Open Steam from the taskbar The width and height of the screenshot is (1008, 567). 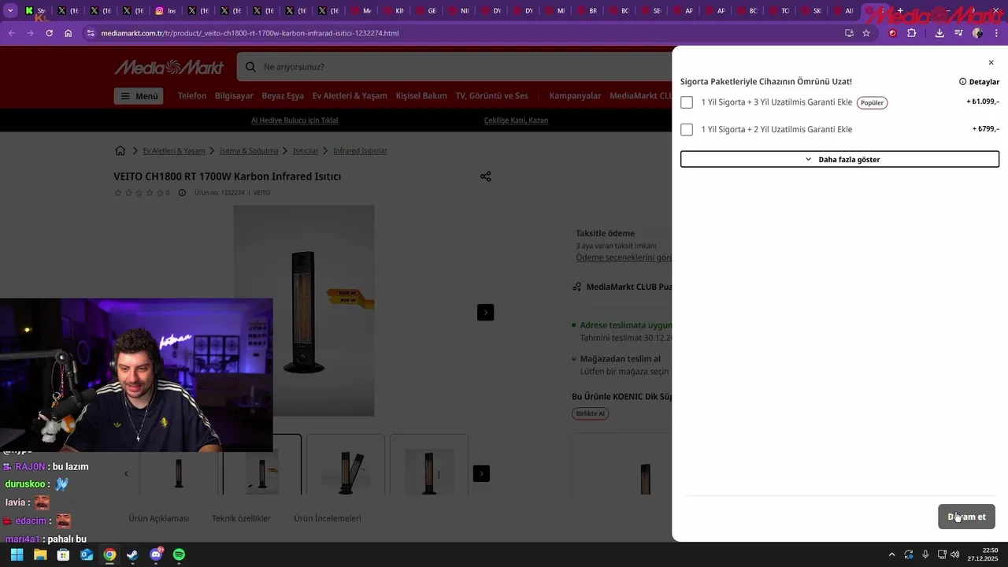tap(132, 554)
